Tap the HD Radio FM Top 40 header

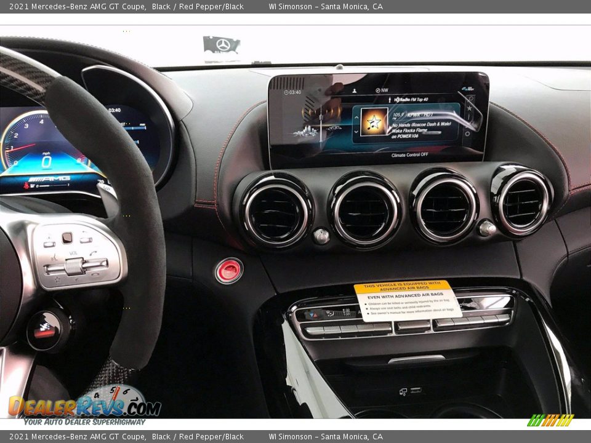[411, 99]
